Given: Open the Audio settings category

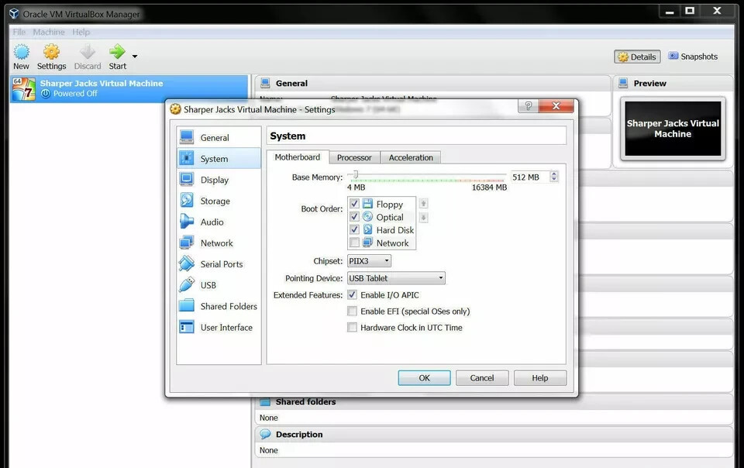Looking at the screenshot, I should (219, 222).
